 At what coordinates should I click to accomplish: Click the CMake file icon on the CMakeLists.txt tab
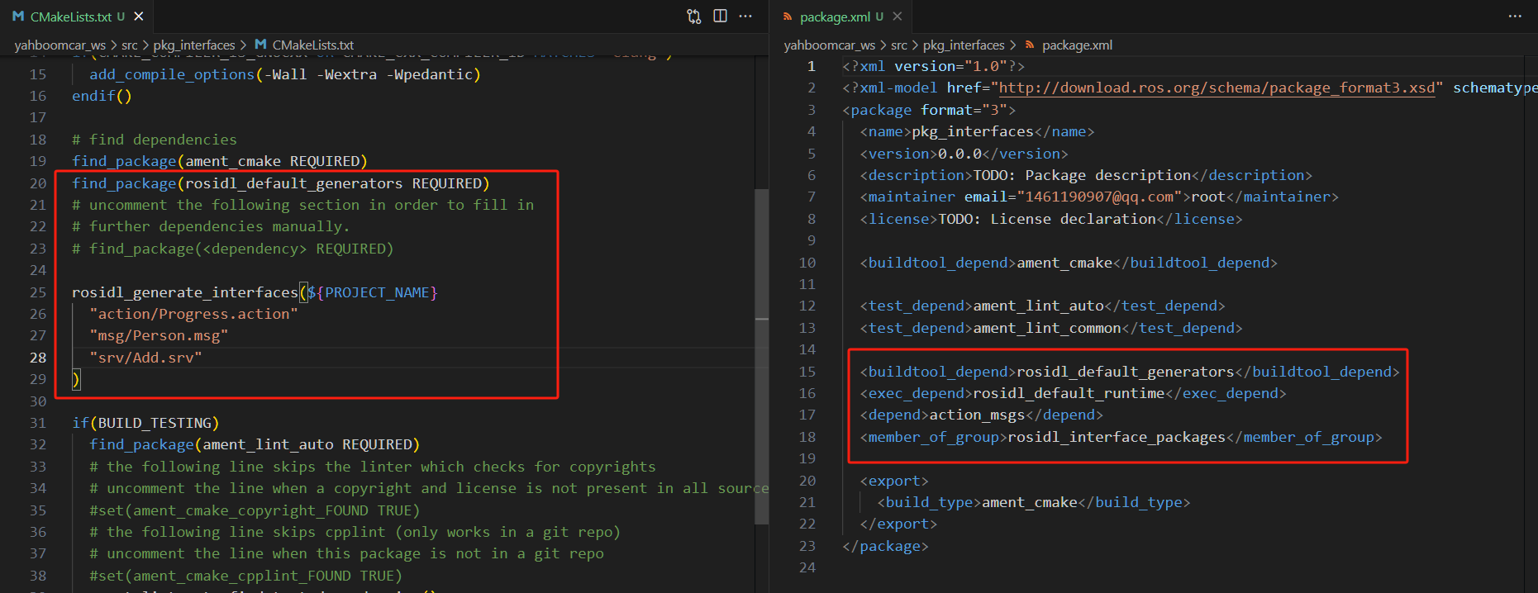[x=18, y=17]
